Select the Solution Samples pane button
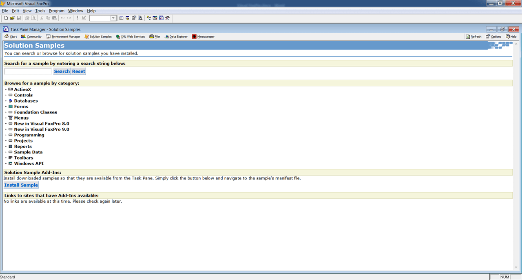 [x=98, y=37]
